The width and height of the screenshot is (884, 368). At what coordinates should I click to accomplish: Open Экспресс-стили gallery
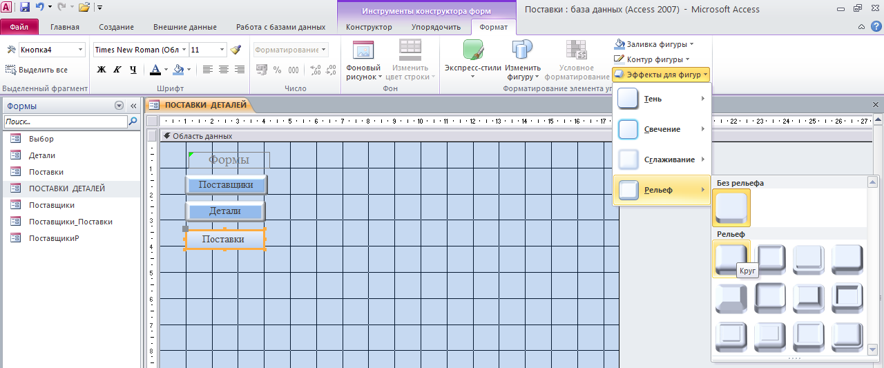[x=473, y=60]
